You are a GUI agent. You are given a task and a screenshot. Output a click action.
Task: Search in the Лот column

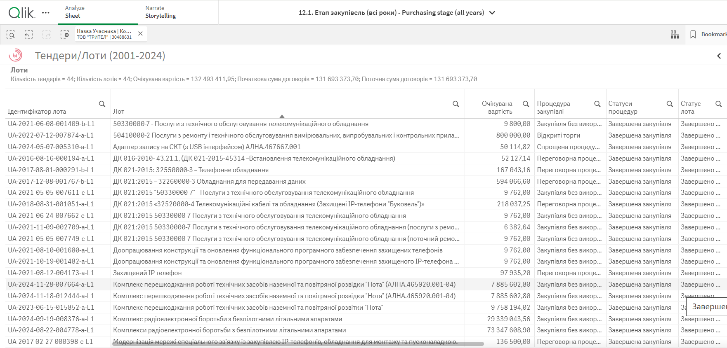point(456,104)
